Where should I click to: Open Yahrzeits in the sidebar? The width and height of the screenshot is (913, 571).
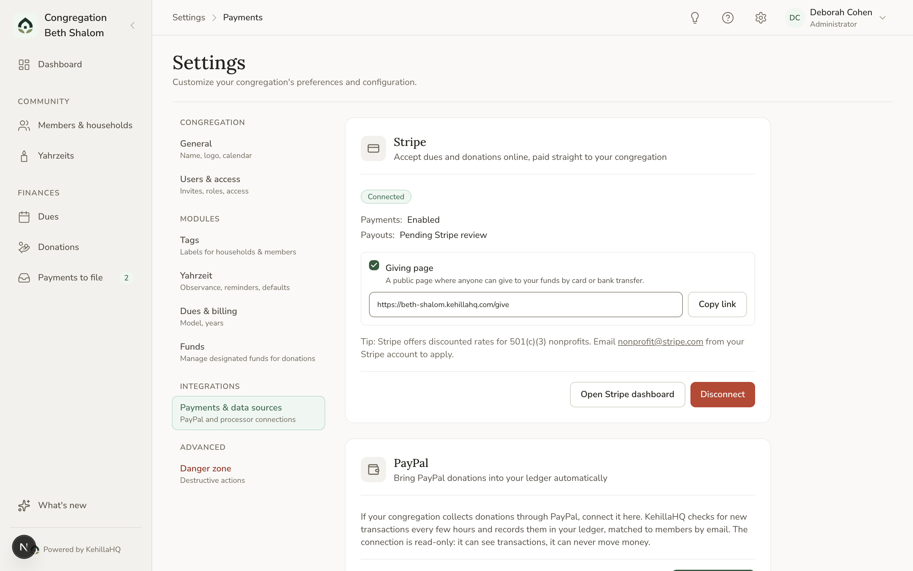[x=75, y=155]
